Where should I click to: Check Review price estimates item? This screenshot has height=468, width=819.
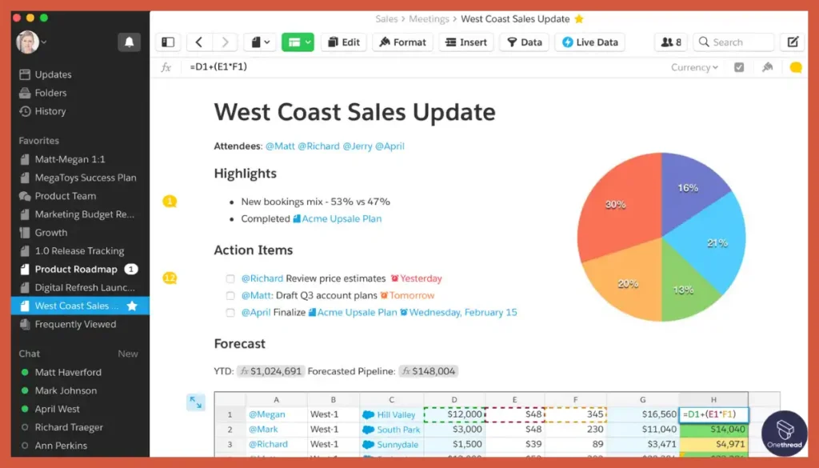(x=230, y=279)
